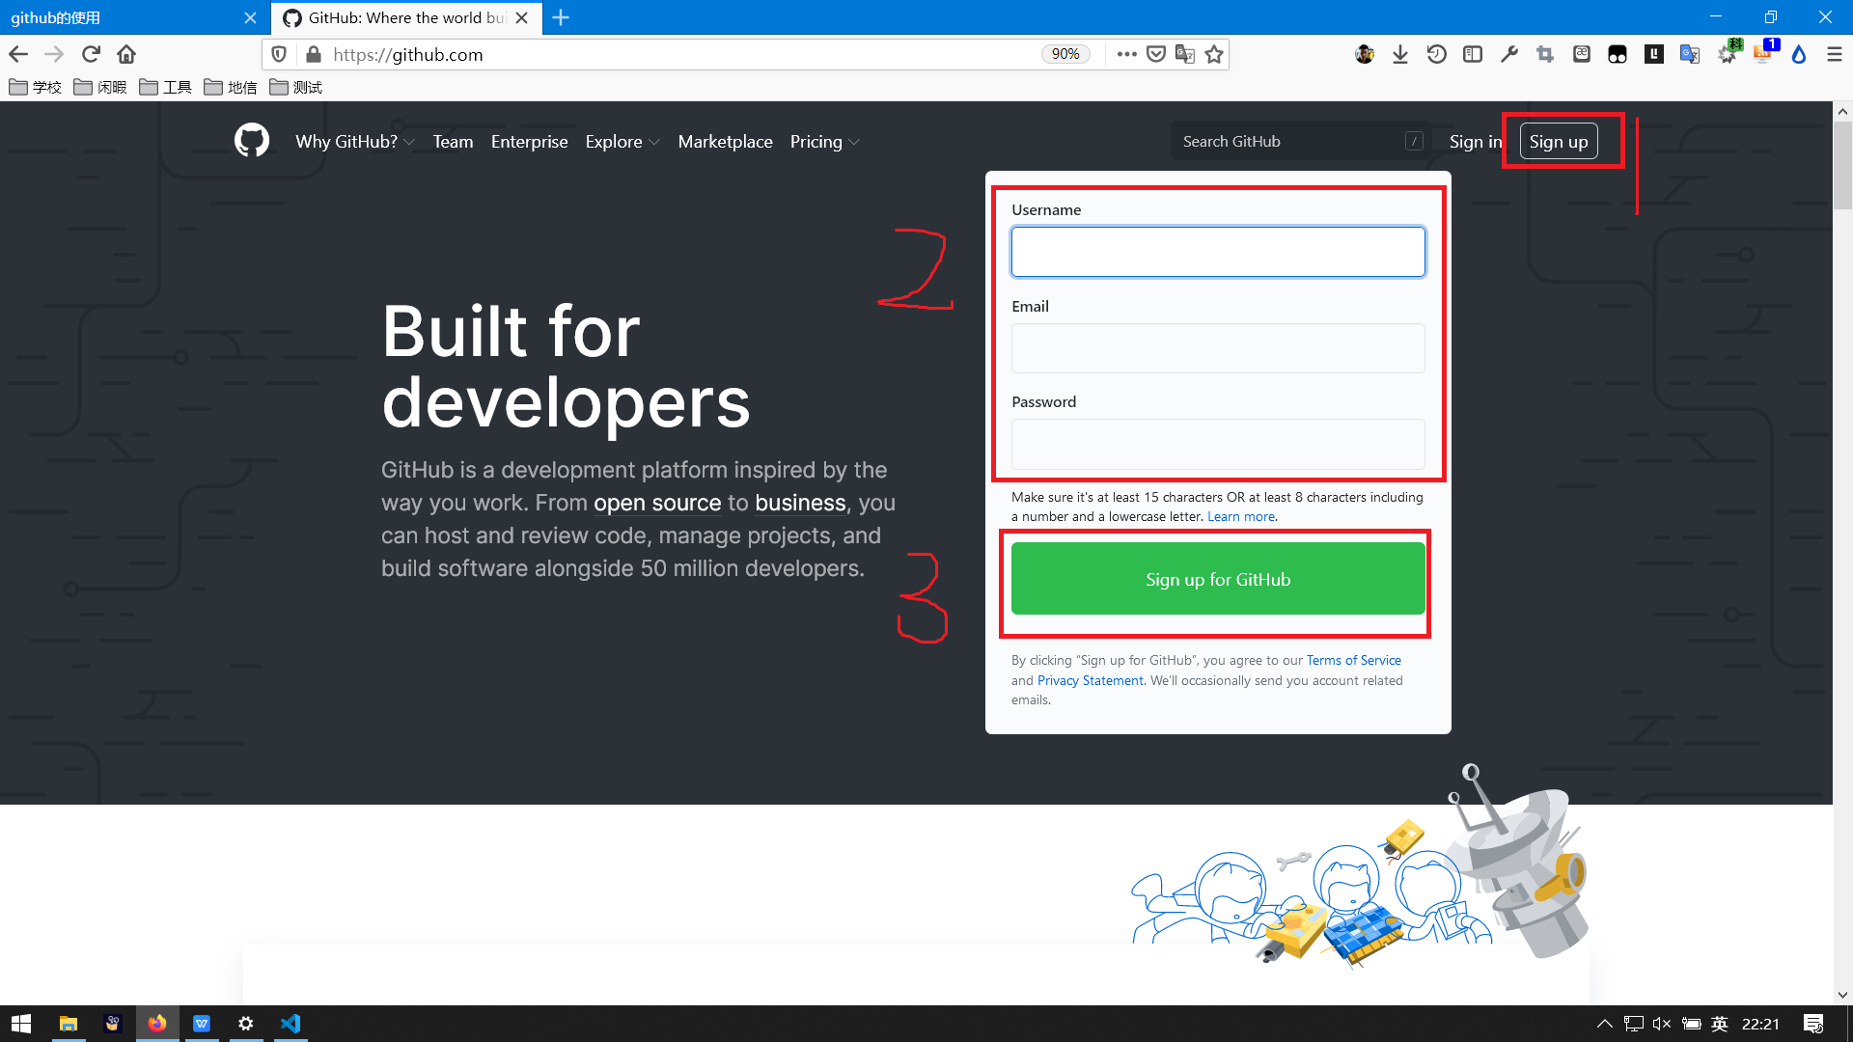The image size is (1853, 1042).
Task: Open the Privacy Statement link
Action: (1090, 680)
